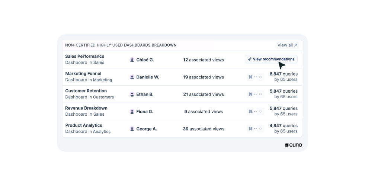
Task: Click 39 associated views for Product Analytics
Action: 204,129
